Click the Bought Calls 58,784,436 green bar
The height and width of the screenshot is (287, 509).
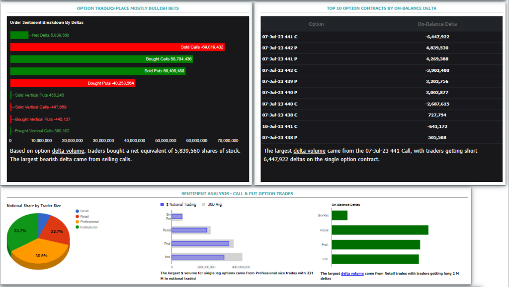[x=101, y=59]
